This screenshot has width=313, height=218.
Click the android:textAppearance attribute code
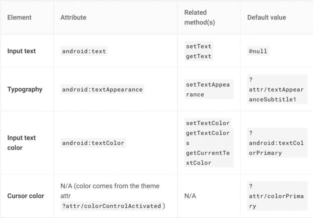[102, 90]
